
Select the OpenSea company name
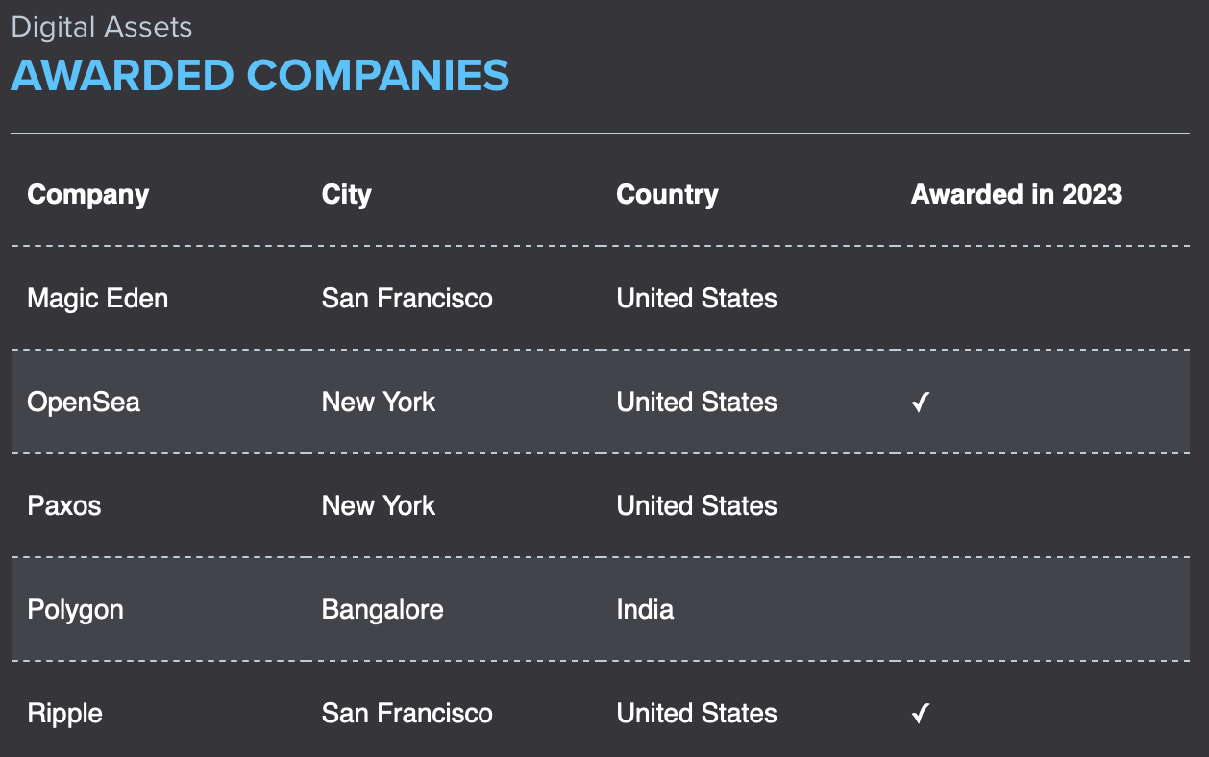tap(84, 402)
